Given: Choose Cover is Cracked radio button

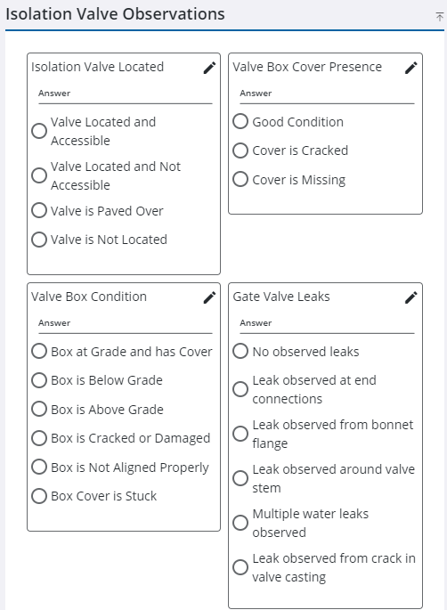Looking at the screenshot, I should (240, 150).
